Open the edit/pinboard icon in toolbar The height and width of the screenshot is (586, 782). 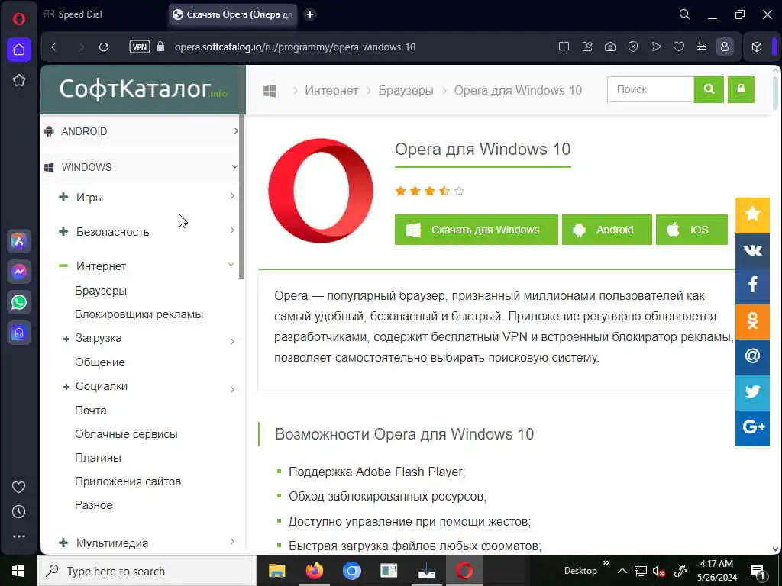click(587, 47)
